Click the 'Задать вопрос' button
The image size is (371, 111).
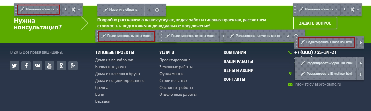point(315,23)
